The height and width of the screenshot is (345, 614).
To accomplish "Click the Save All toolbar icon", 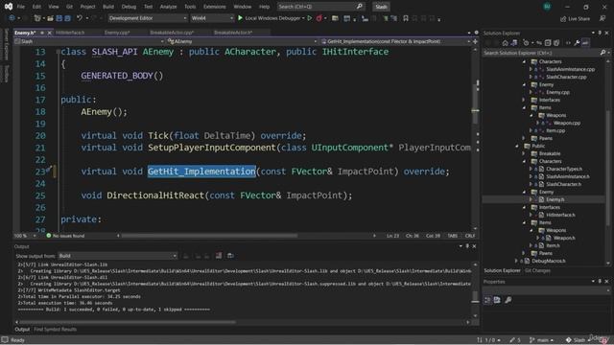I will tap(67, 18).
